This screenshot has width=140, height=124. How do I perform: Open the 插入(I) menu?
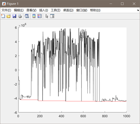pos(44,10)
